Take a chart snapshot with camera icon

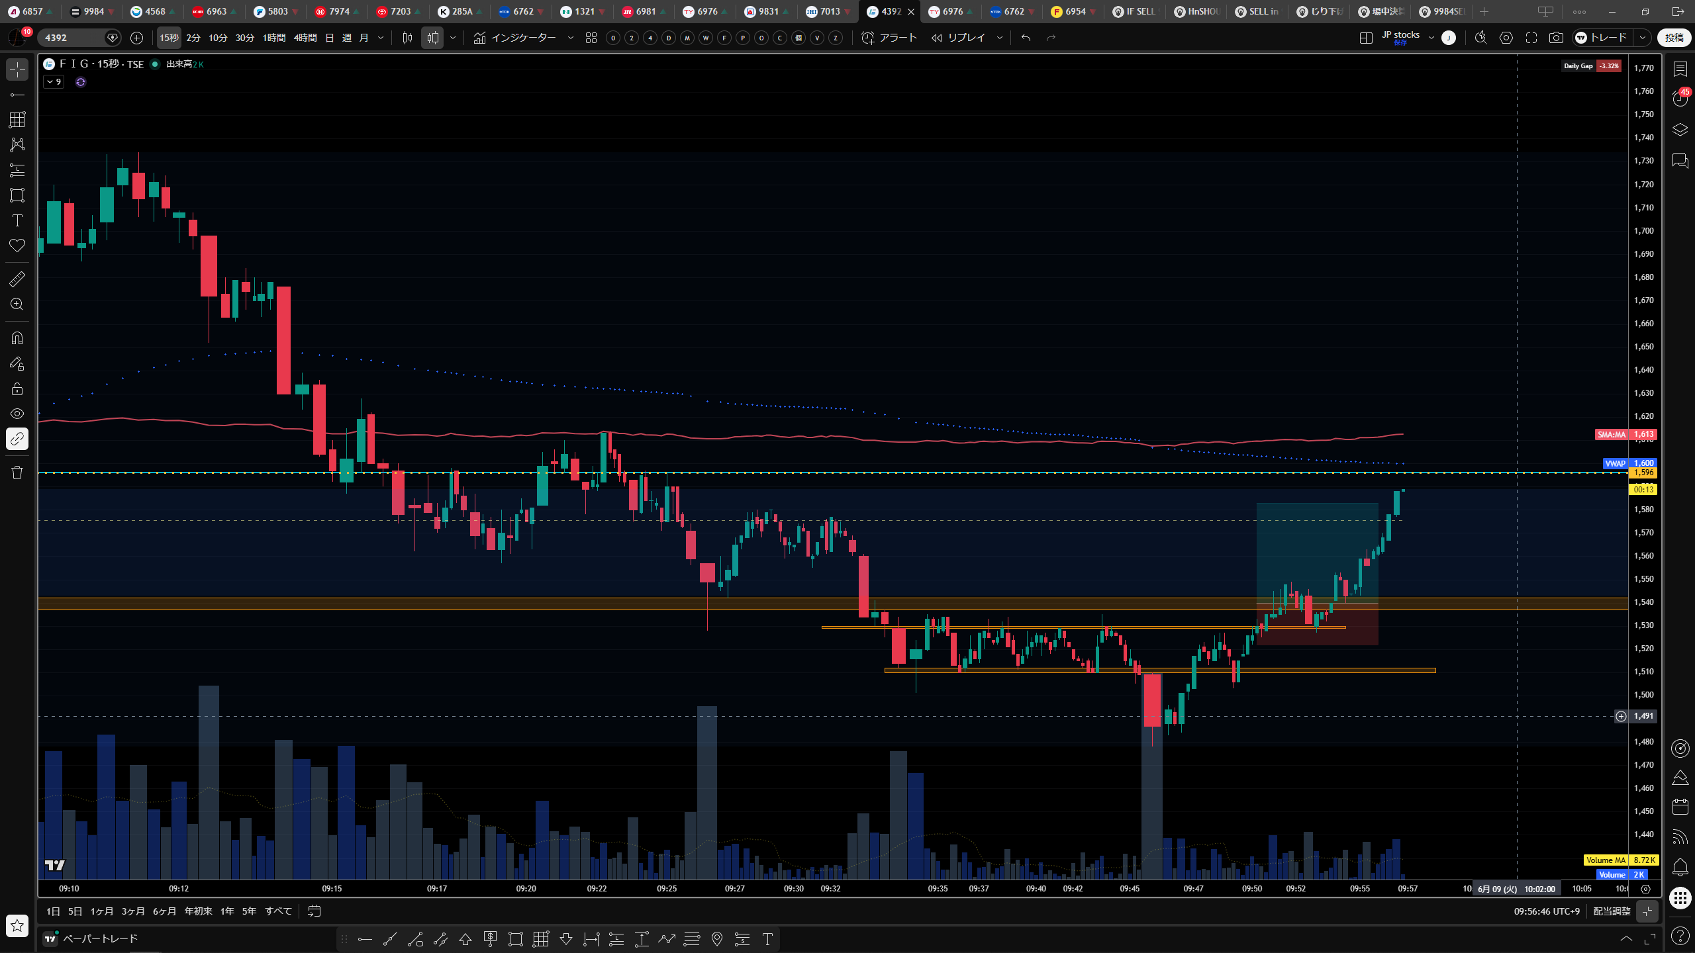(x=1556, y=38)
